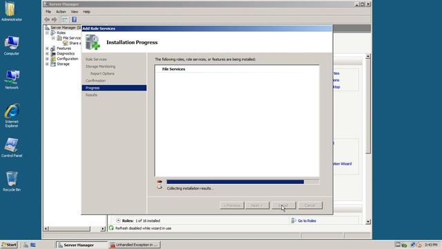Image resolution: width=442 pixels, height=249 pixels.
Task: Click the Add Role Services wizard icon
Action: pyautogui.click(x=93, y=42)
